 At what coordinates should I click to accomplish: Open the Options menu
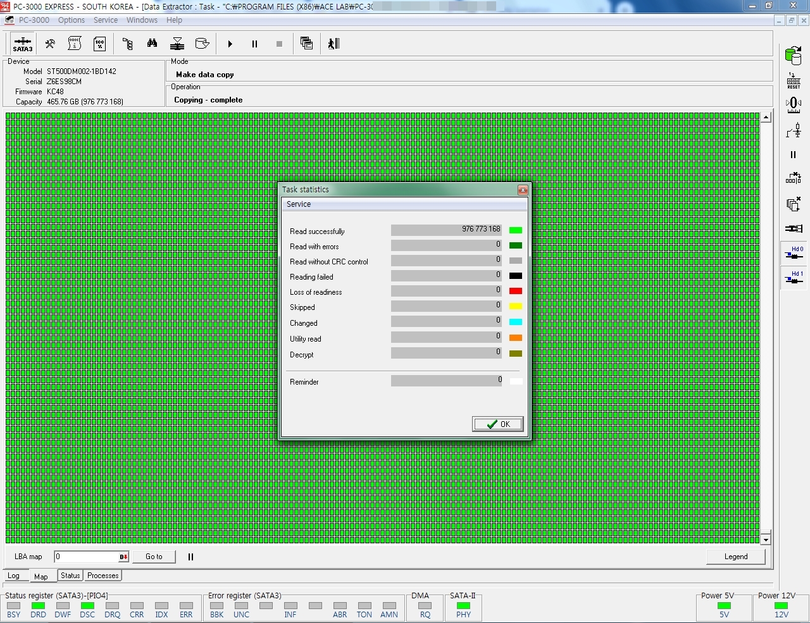(x=72, y=20)
